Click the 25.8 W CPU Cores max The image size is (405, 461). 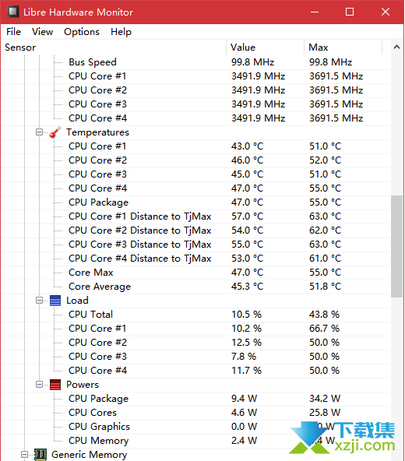tap(325, 413)
